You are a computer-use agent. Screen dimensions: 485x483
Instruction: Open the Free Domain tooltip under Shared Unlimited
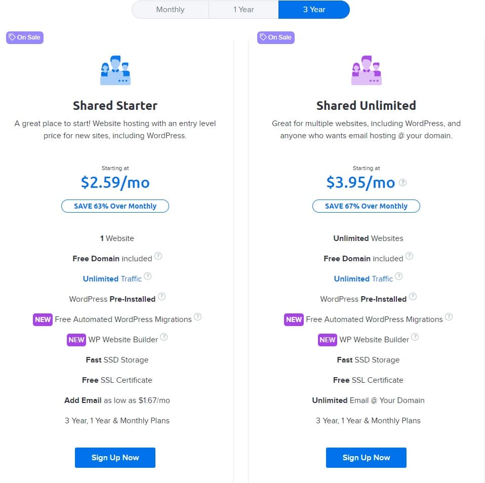pyautogui.click(x=409, y=256)
